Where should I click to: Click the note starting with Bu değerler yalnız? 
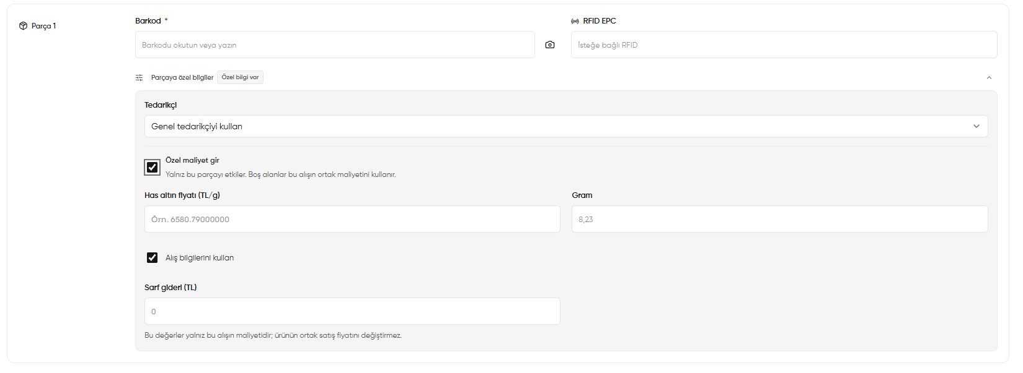pos(273,335)
